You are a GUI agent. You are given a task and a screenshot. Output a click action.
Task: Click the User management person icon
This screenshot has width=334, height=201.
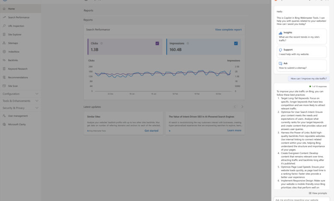[4, 116]
